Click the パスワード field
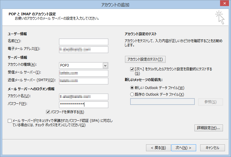This screenshot has width=231, height=157. 84,105
